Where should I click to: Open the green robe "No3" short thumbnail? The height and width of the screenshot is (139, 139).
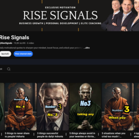(85, 107)
